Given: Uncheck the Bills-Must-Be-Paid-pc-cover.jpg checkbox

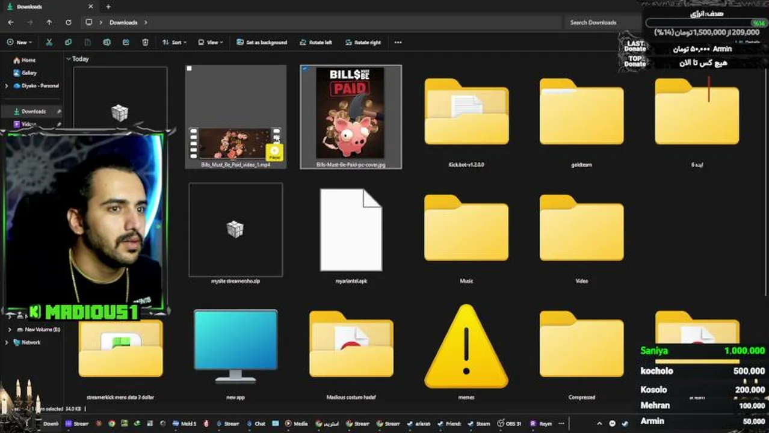Looking at the screenshot, I should (304, 69).
